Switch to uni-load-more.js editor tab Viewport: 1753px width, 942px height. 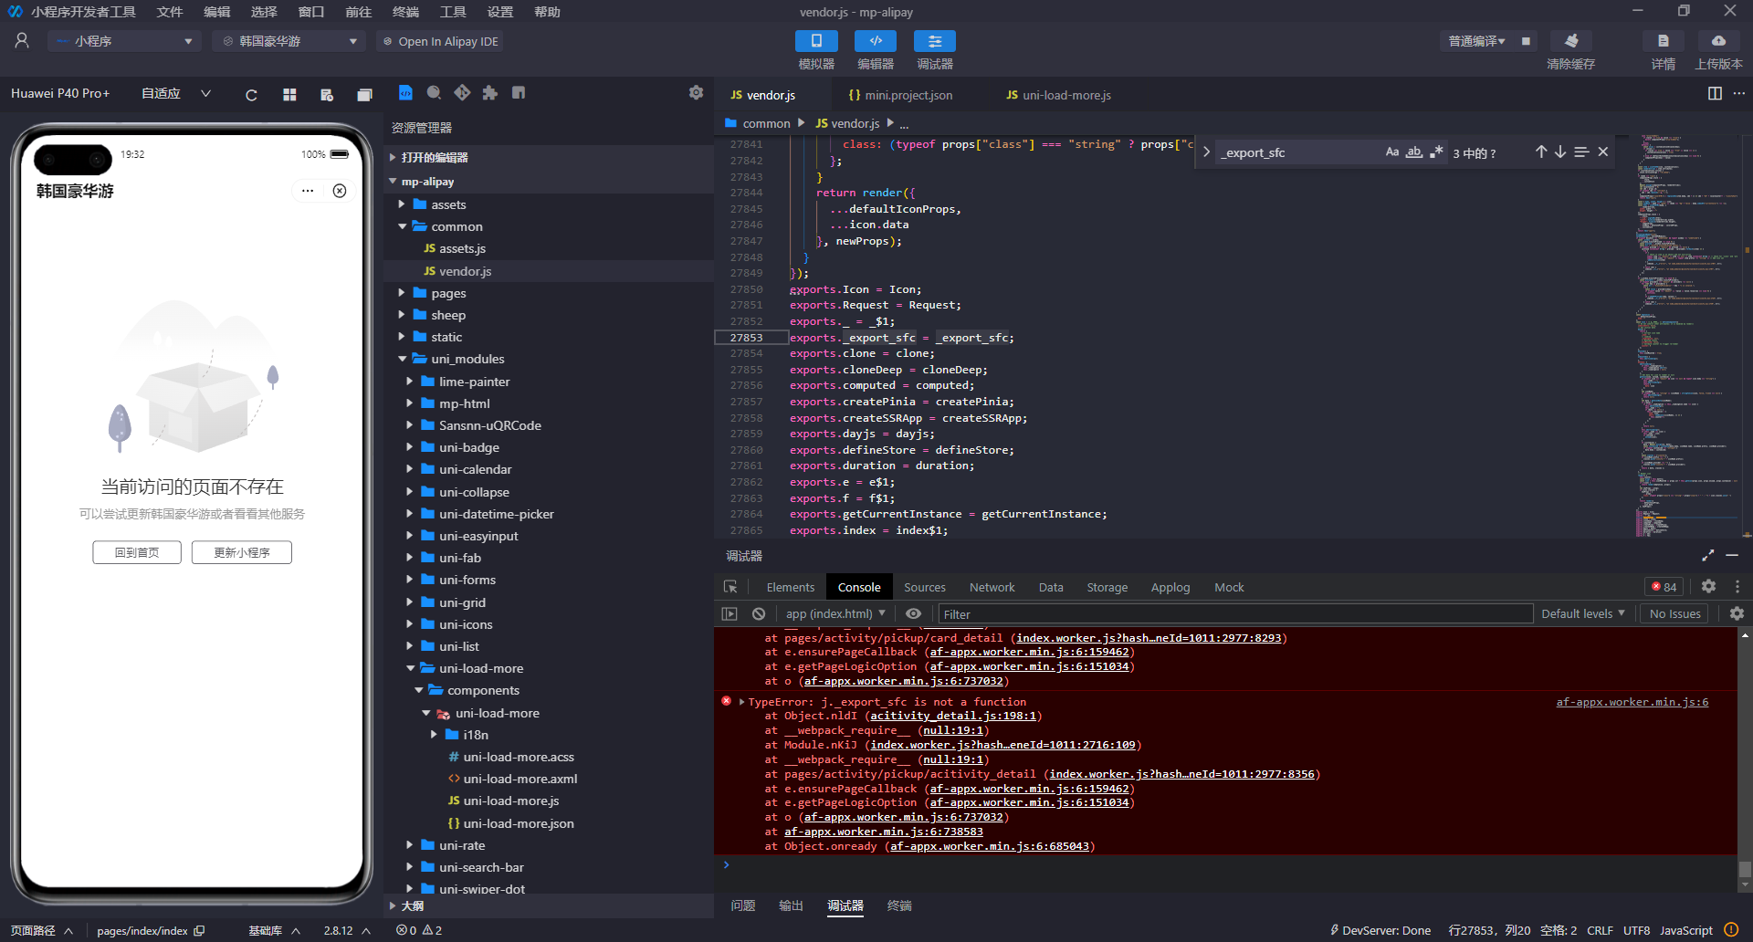1058,95
